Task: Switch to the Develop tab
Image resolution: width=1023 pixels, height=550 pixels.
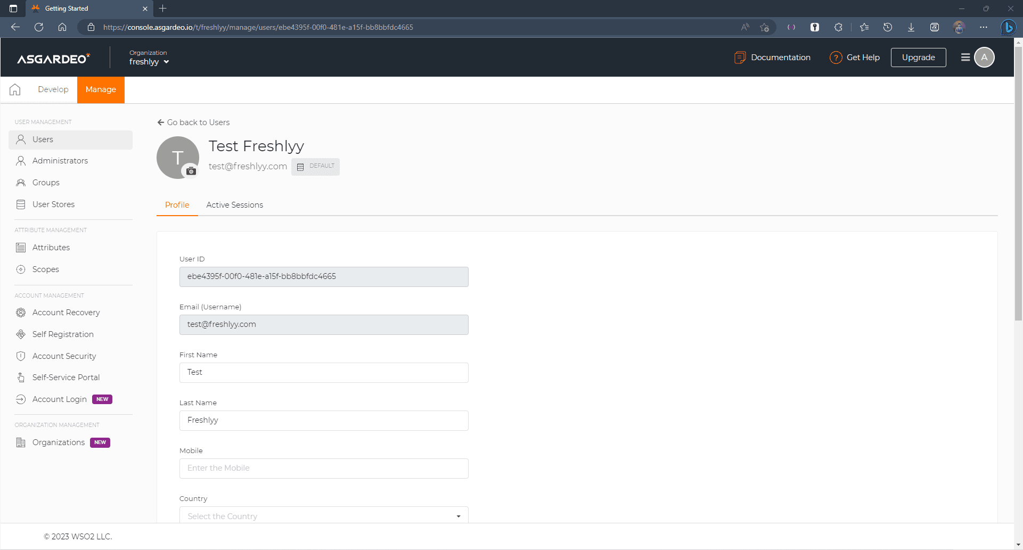Action: [x=53, y=89]
